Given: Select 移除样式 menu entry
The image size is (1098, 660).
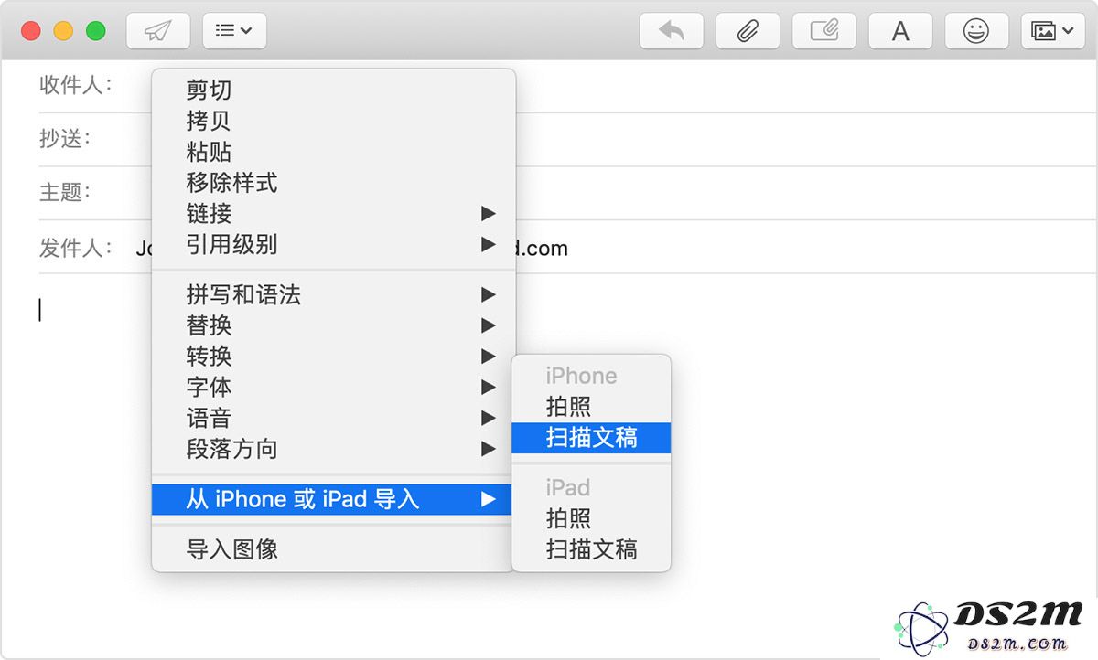Looking at the screenshot, I should tap(333, 183).
